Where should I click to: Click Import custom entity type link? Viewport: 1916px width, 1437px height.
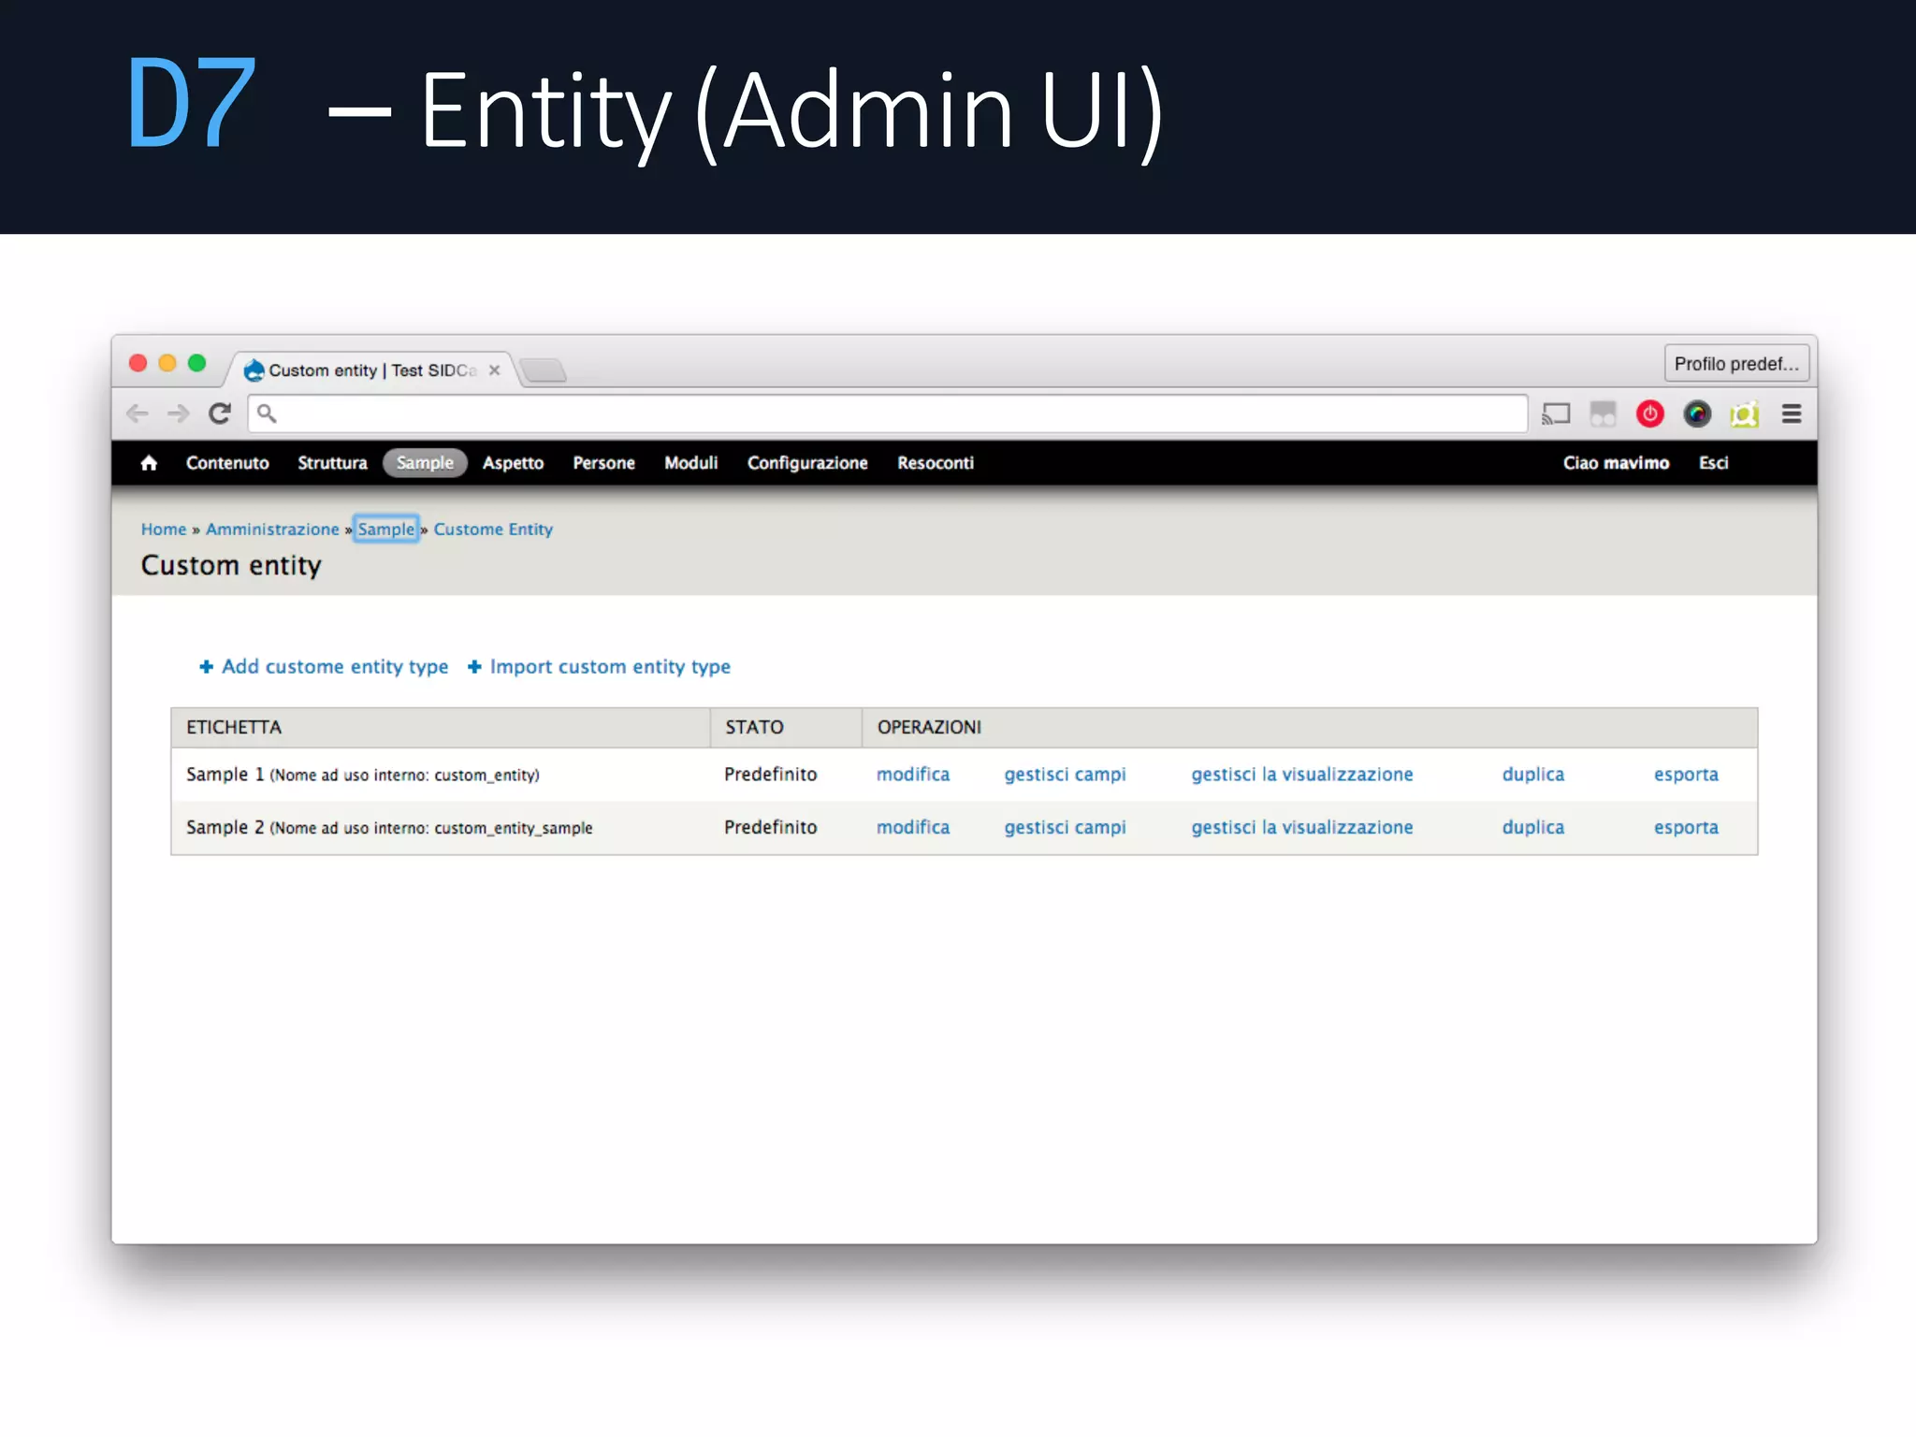click(x=599, y=667)
